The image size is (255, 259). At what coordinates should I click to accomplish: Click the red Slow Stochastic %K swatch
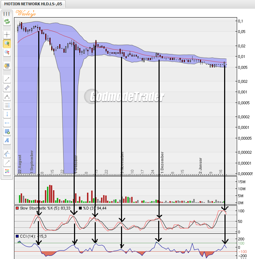tap(17, 208)
